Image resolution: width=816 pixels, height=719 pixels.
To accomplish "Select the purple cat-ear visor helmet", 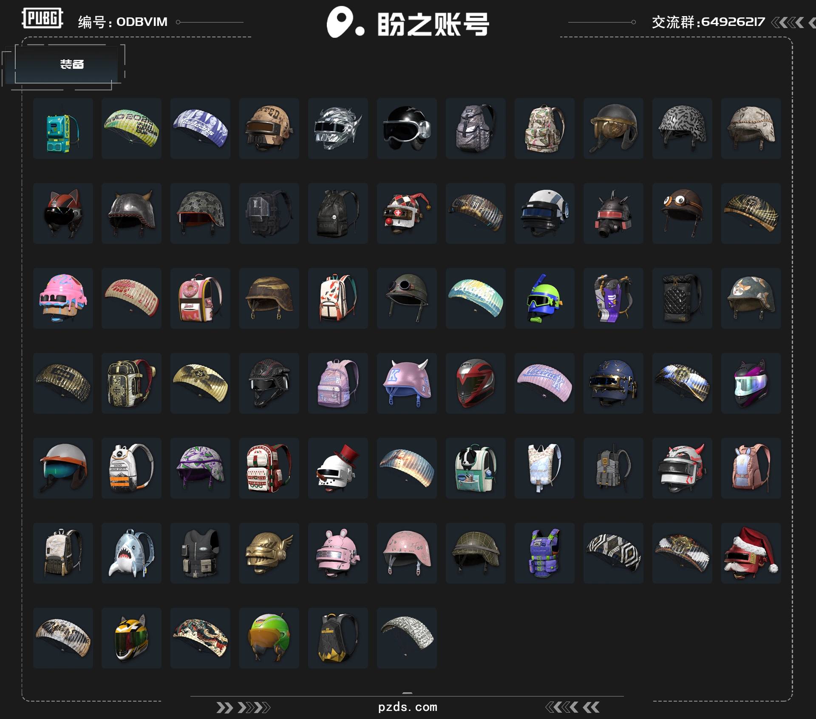I will (751, 383).
